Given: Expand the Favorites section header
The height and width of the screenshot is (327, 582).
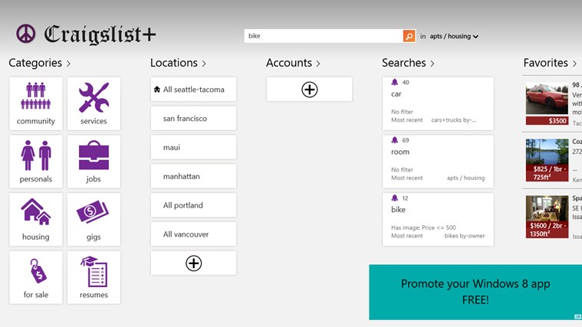Looking at the screenshot, I should [550, 63].
